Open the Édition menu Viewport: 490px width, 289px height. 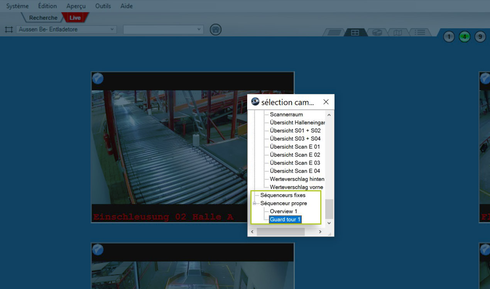[x=47, y=6]
